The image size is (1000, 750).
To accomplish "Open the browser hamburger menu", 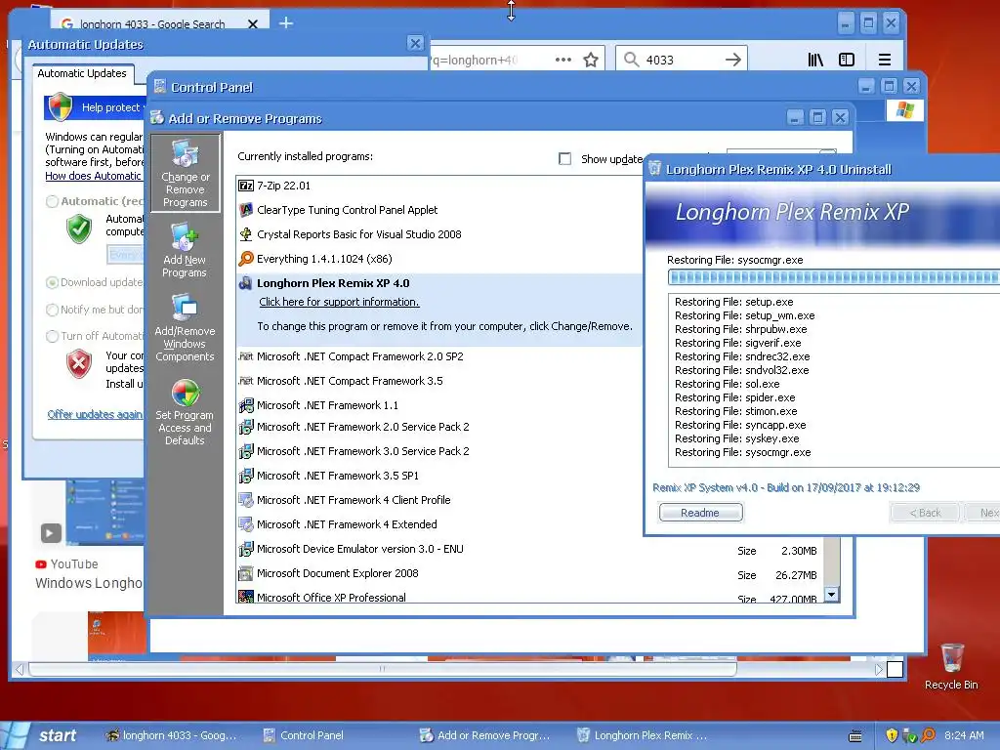I will (885, 60).
